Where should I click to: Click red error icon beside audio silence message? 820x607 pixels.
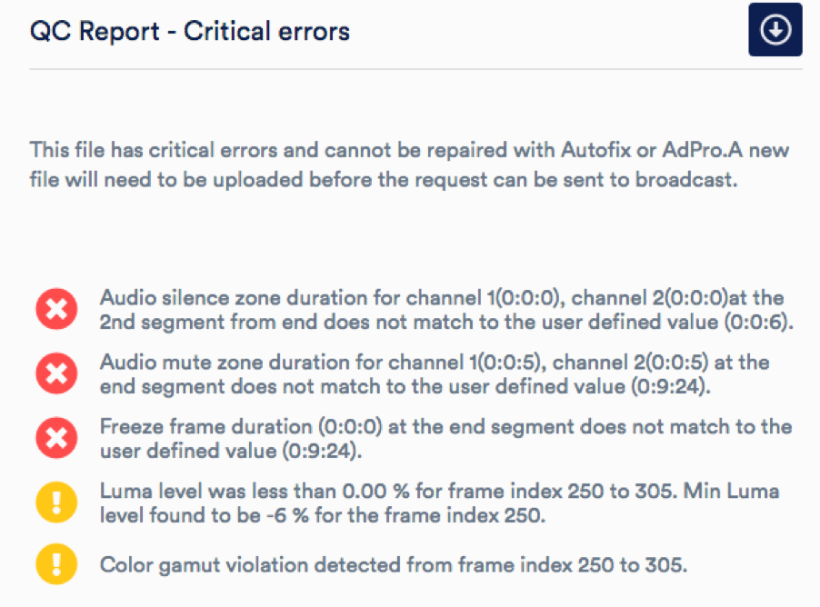[x=56, y=308]
